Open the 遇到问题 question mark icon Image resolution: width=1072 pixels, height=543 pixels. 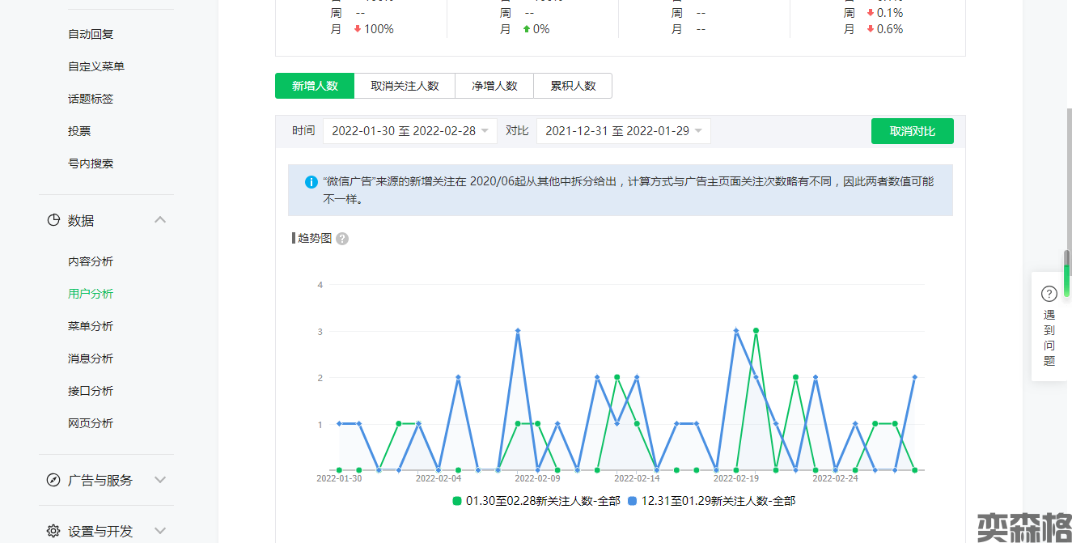1049,294
